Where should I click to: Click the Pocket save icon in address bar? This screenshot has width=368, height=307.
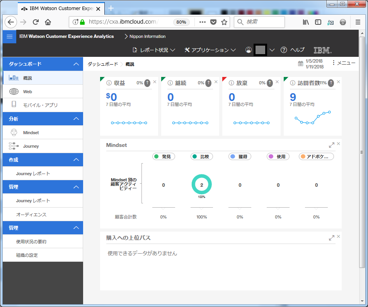pos(213,22)
